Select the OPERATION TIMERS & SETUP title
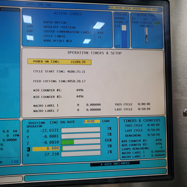 point(94,53)
